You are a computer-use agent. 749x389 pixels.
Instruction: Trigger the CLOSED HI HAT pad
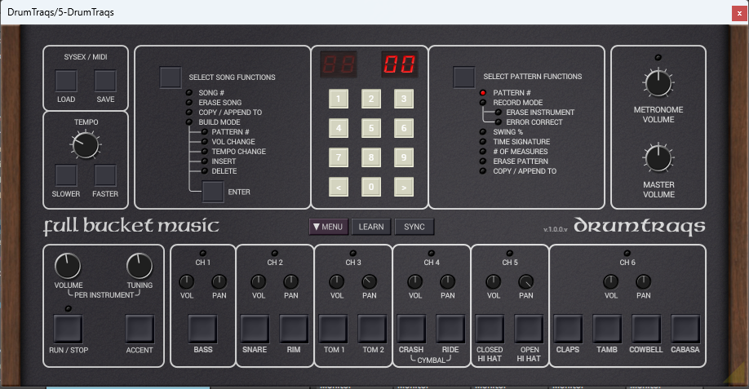[x=490, y=329]
